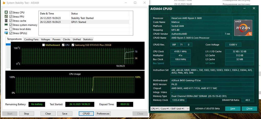The width and height of the screenshot is (261, 119).
Task: Click Save in AIDA64 CPUID window
Action: coord(233,109)
